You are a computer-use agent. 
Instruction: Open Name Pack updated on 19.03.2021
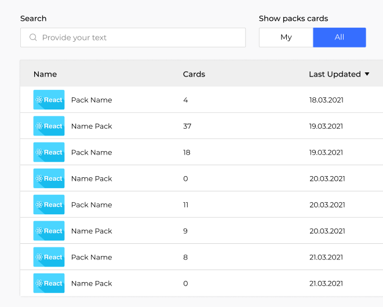click(92, 126)
